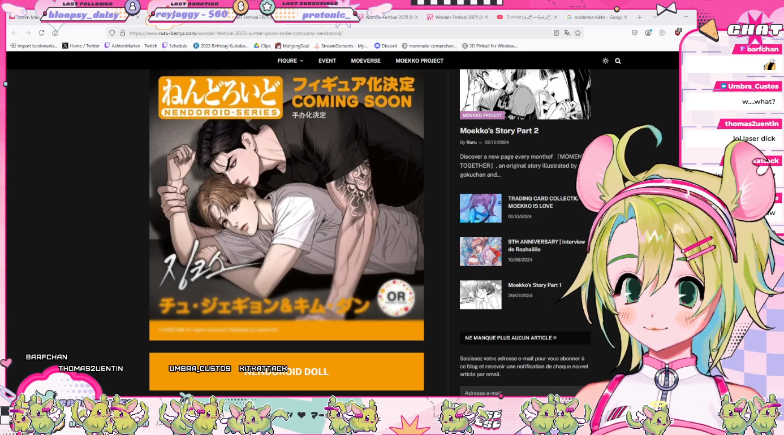The height and width of the screenshot is (435, 784).
Task: Open the extensions toolbar icon
Action: [x=662, y=33]
